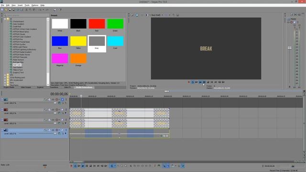The image size is (306, 172).
Task: Switch to the Project Media tab
Action: pyautogui.click(x=9, y=87)
